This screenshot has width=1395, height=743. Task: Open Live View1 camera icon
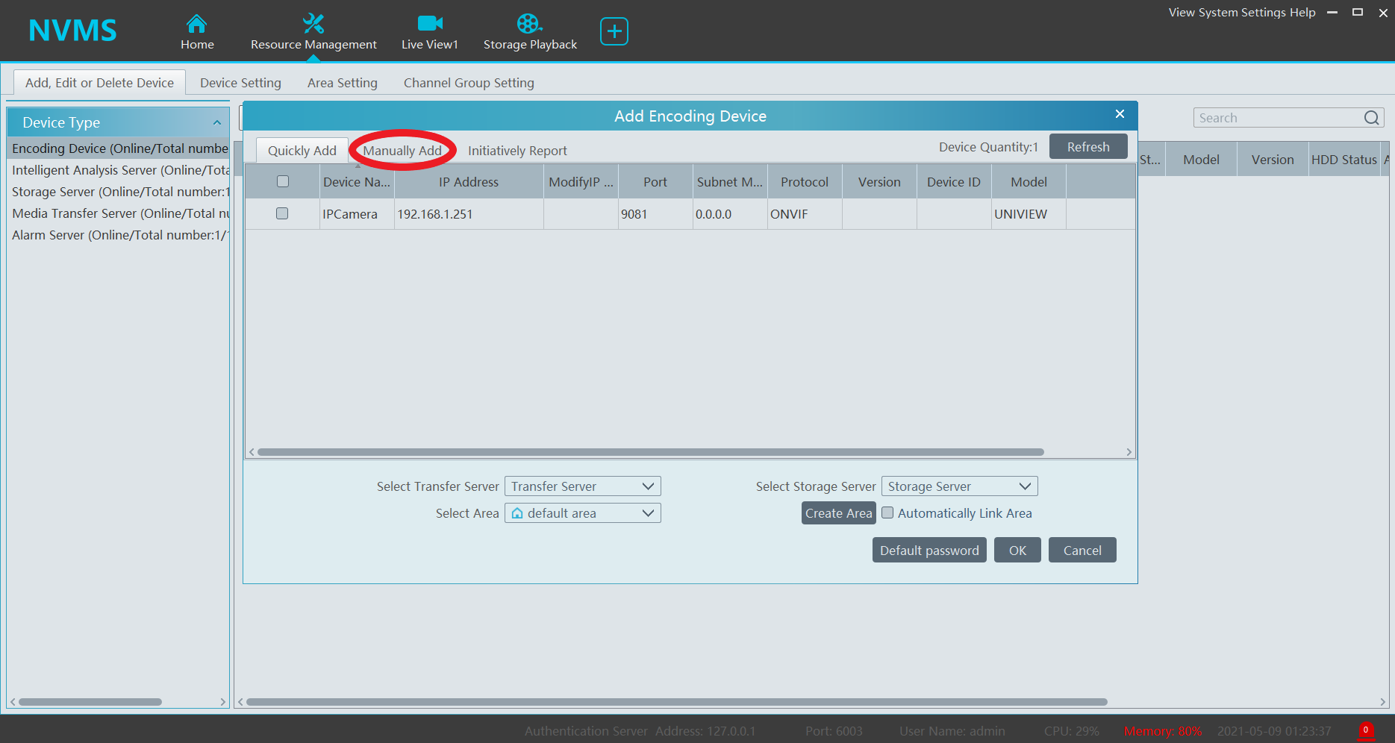[x=430, y=24]
